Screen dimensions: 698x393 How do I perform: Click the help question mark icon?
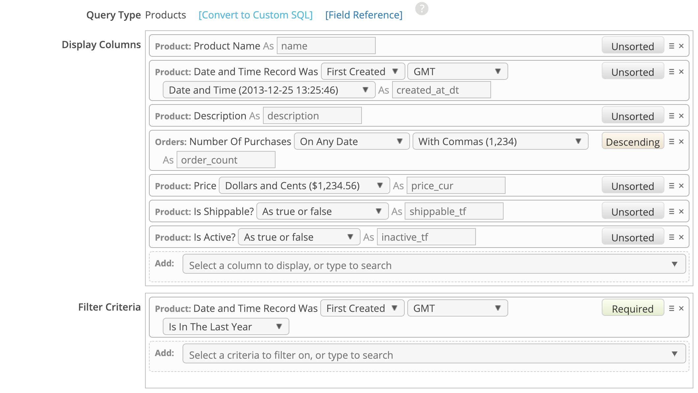[x=422, y=9]
